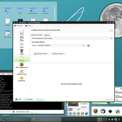Open the Birthdays file in folder view
122x122 pixels.
8,22
